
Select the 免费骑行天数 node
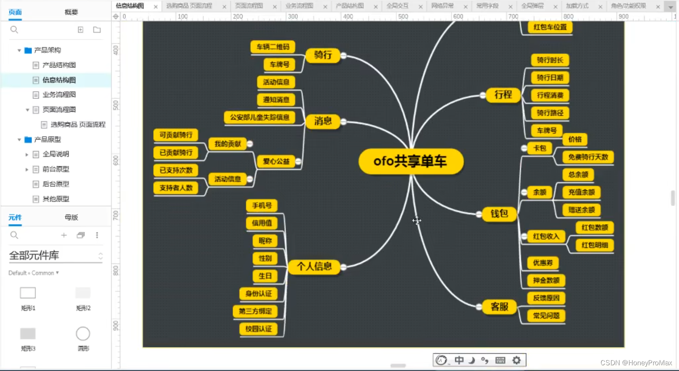[588, 157]
